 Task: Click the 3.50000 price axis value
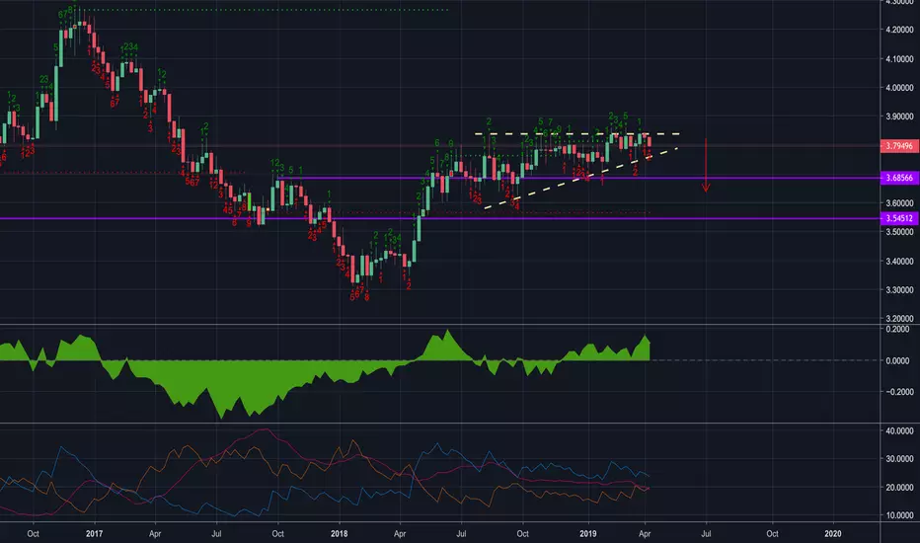(899, 232)
